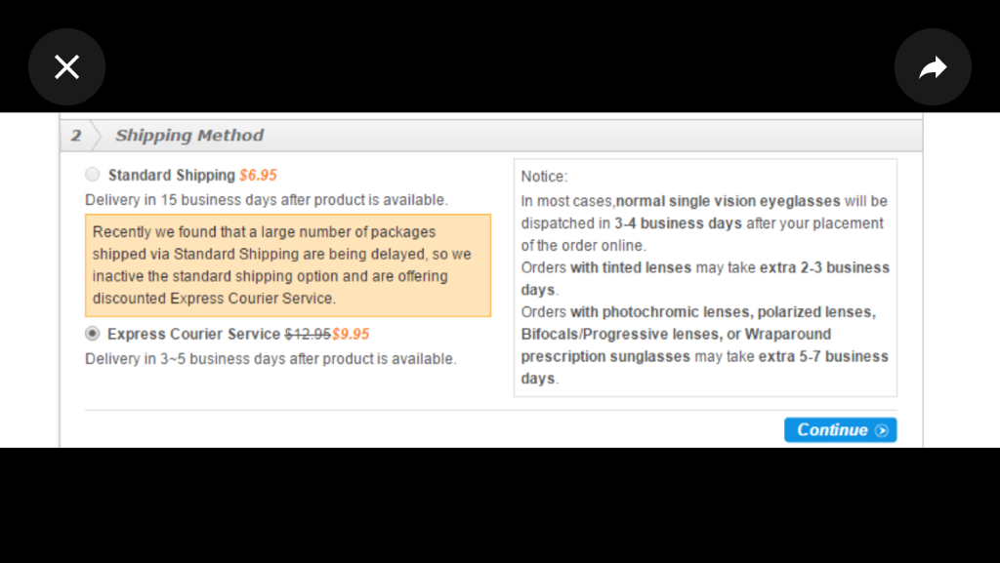The height and width of the screenshot is (563, 1000).
Task: Click the Standard Shipping label text
Action: pos(172,176)
